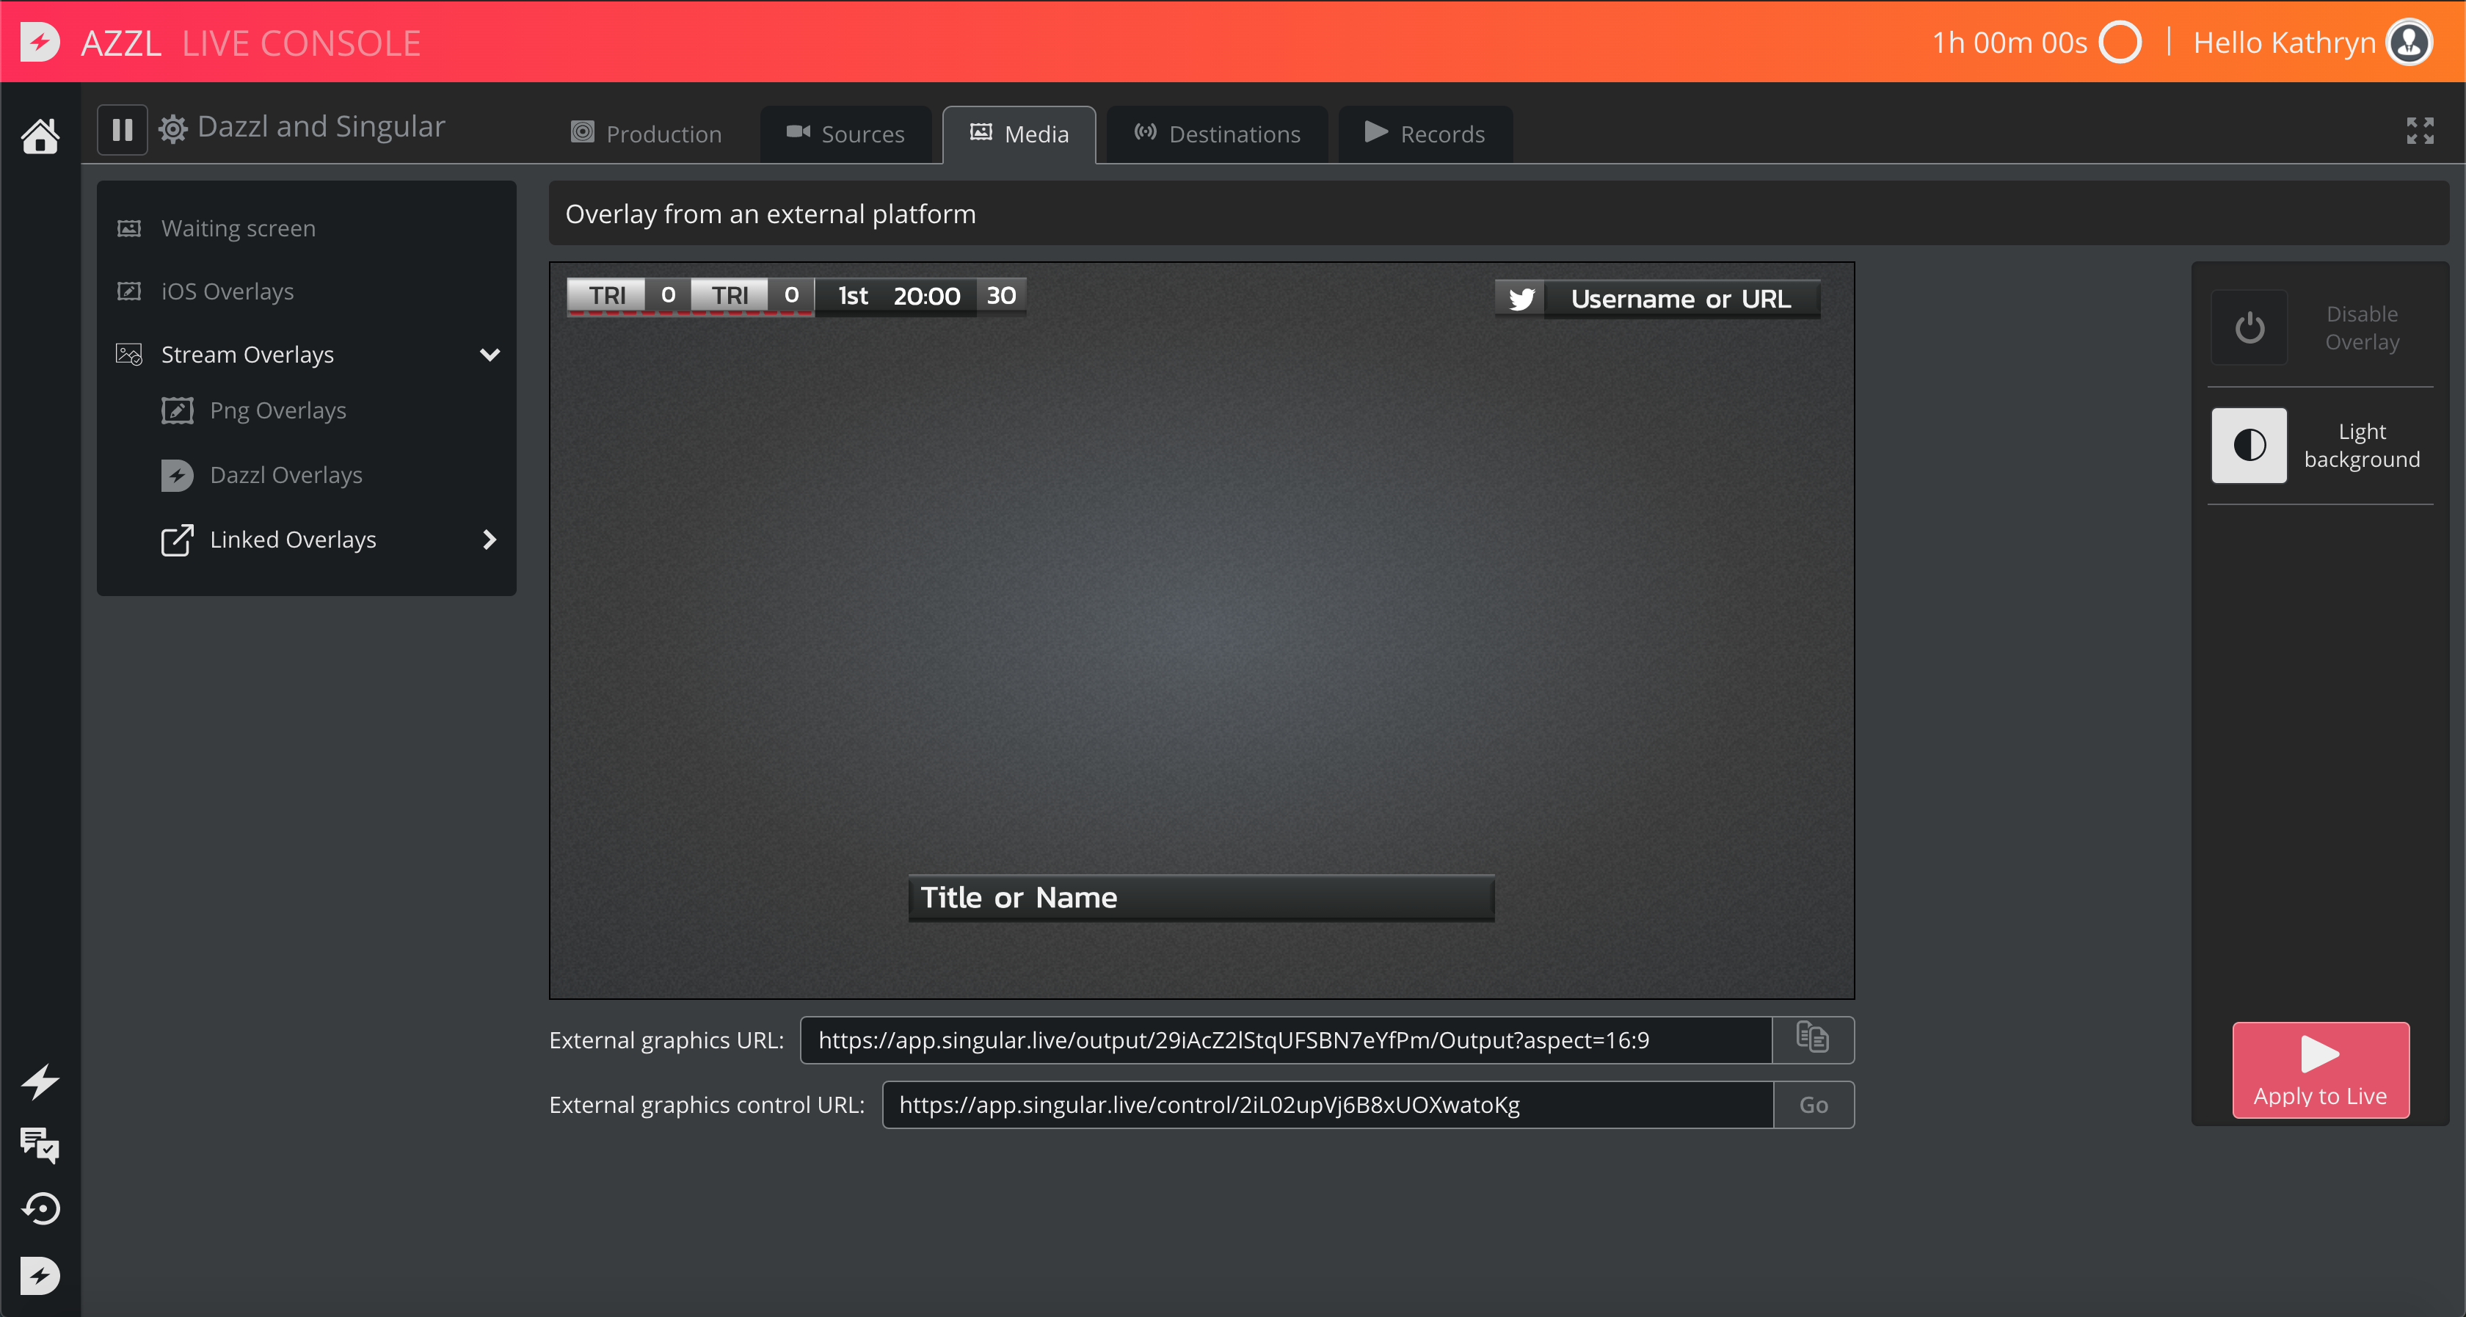Screen dimensions: 2466x1317
Task: Click the history restore sidebar icon
Action: [x=40, y=1209]
